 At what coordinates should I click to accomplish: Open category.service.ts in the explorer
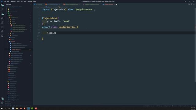[16, 43]
